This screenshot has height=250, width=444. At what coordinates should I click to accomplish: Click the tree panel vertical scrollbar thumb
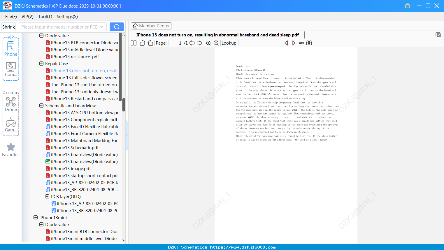coord(124,105)
